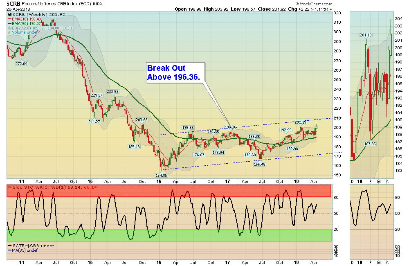Click the 192.99 price label
Viewport: 409px width, 266px height.
[286, 130]
